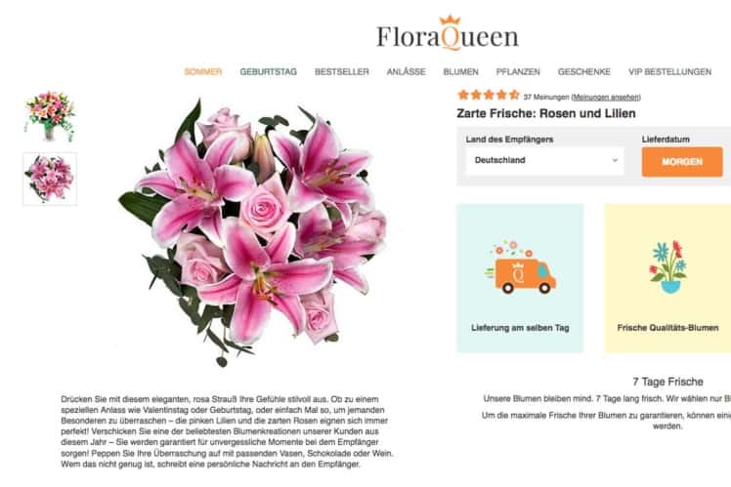The height and width of the screenshot is (487, 731).
Task: Click the dropdown chevron arrow beside Deutschland
Action: (x=615, y=160)
